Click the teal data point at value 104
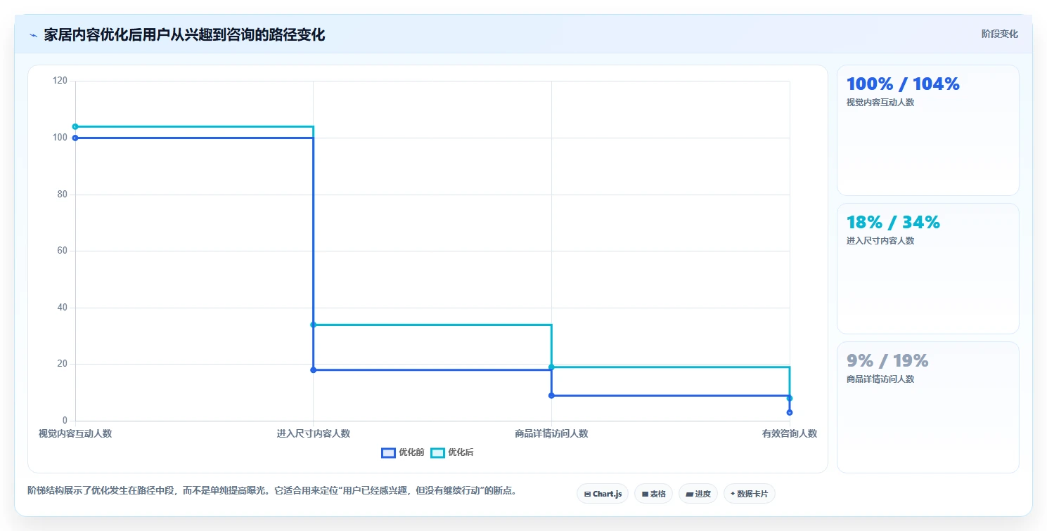The height and width of the screenshot is (531, 1047). 75,126
